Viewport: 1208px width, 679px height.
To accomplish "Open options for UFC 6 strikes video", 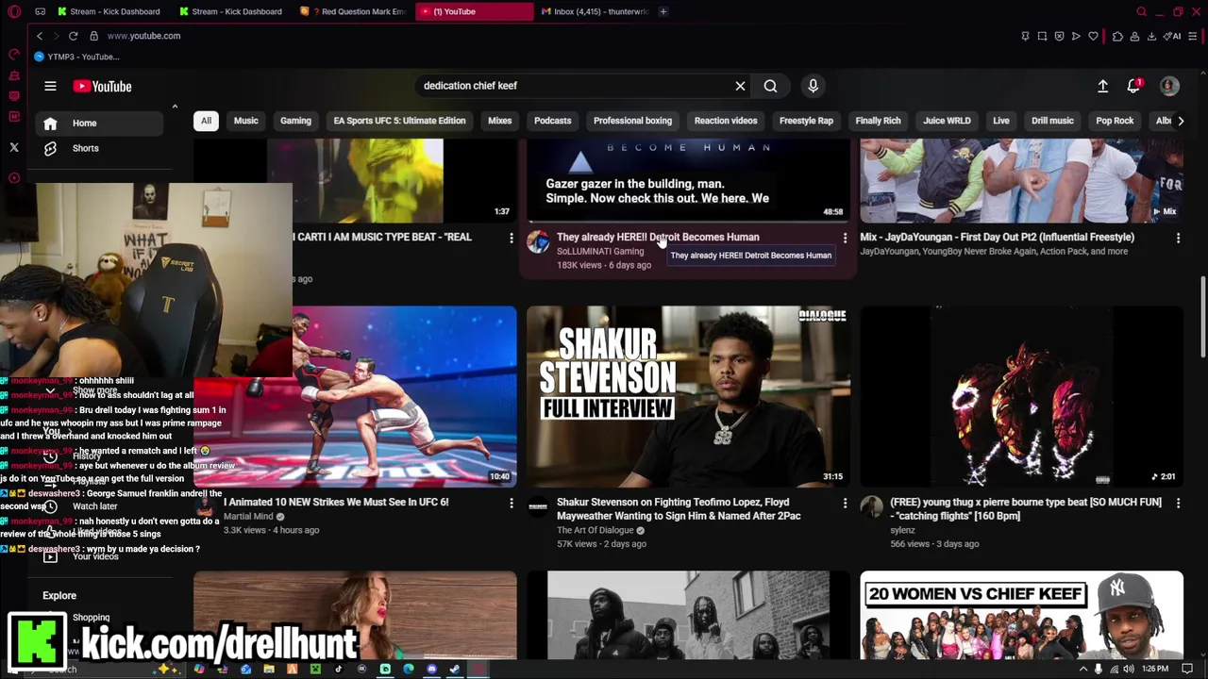I will pyautogui.click(x=512, y=503).
